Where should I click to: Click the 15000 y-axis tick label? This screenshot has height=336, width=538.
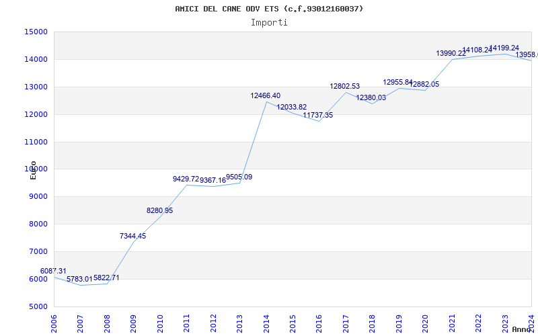point(36,32)
